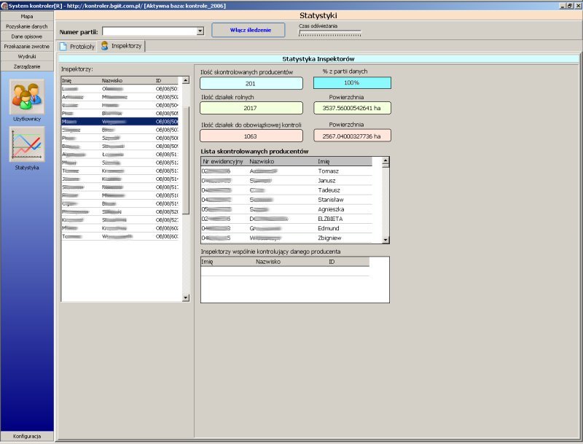This screenshot has height=444, width=583.
Task: Select the producer row named Janusz
Action: (x=286, y=181)
